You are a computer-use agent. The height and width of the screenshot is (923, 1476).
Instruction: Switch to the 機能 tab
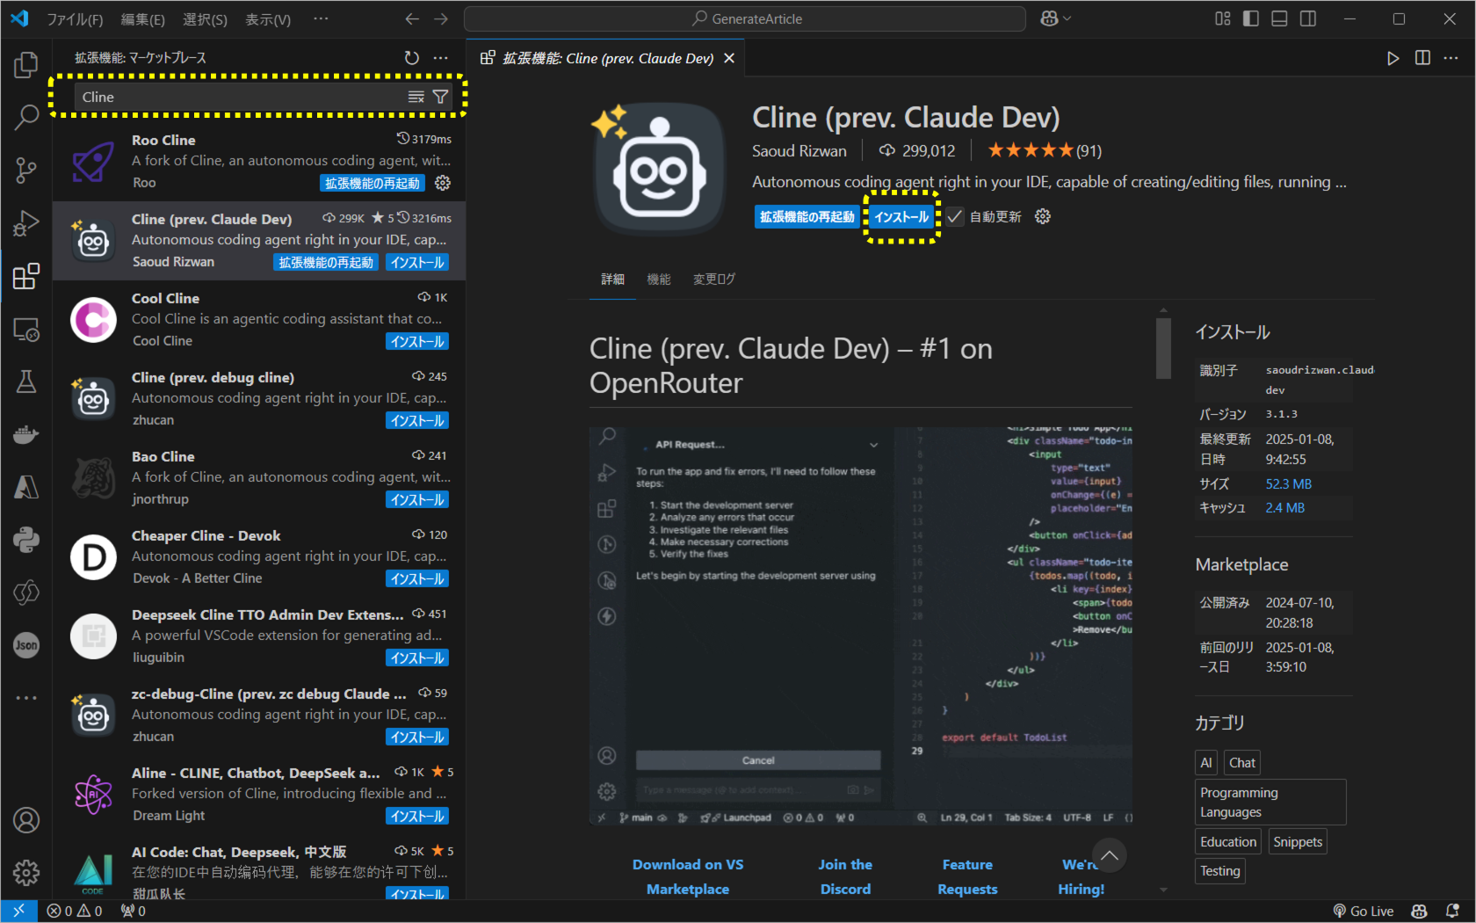659,279
